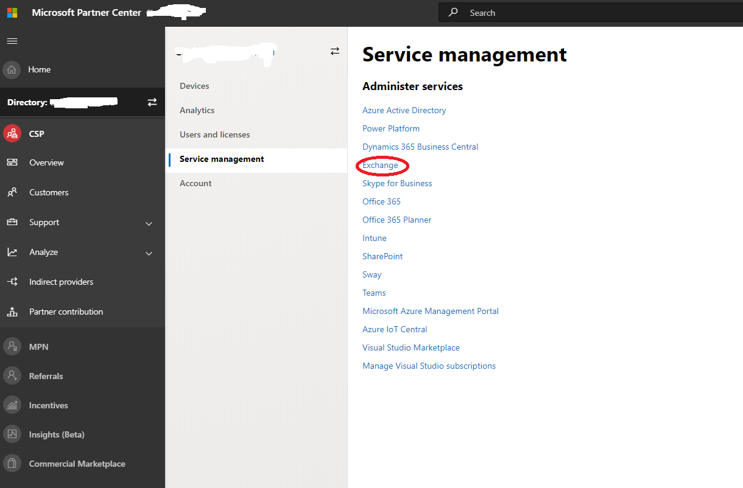Expand the Support submenu chevron

click(x=149, y=223)
